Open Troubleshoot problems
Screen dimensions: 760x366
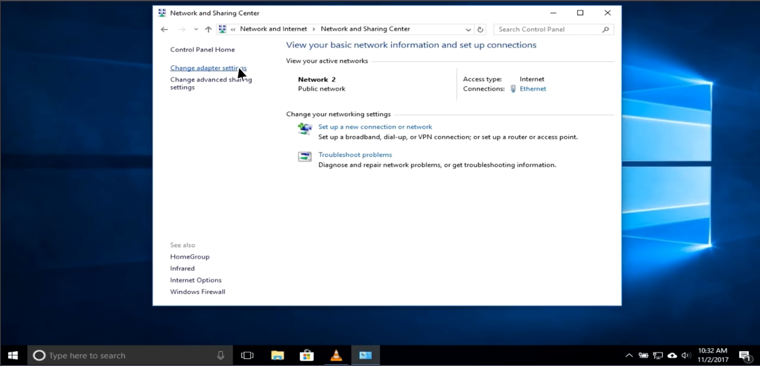(355, 155)
